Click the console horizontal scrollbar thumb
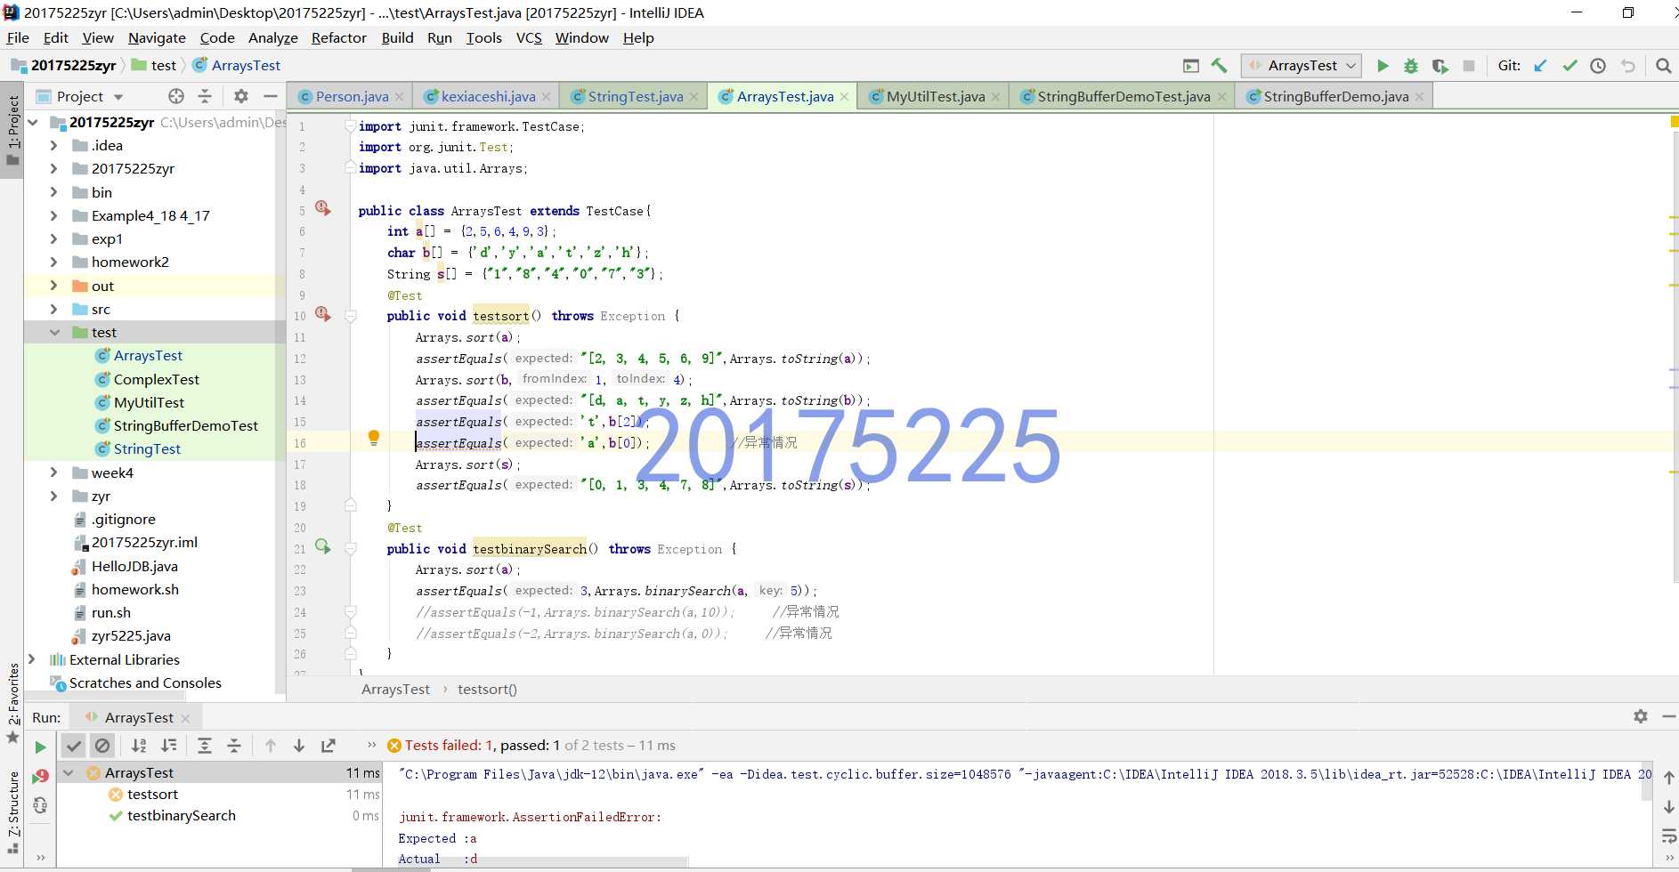This screenshot has height=872, width=1679. pyautogui.click(x=543, y=861)
